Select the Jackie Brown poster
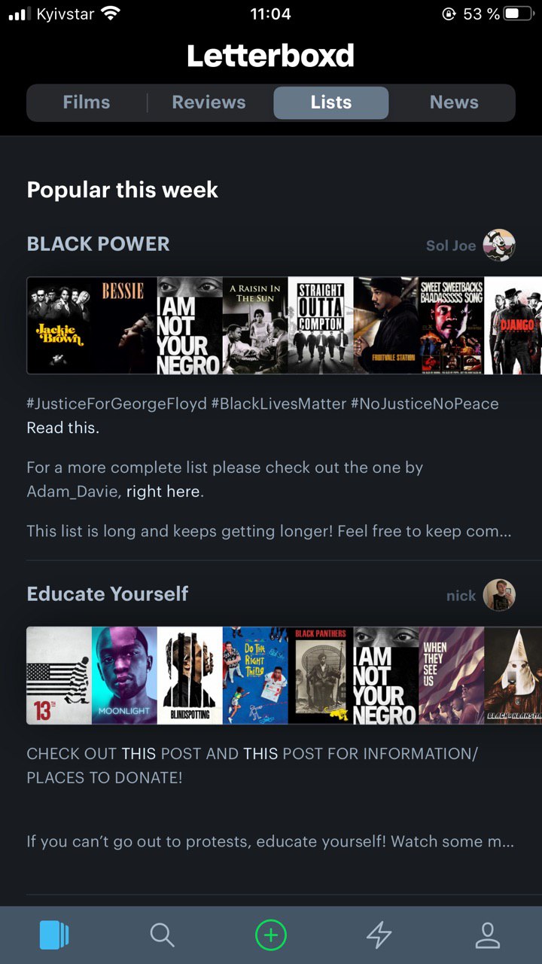Image resolution: width=542 pixels, height=964 pixels. tap(59, 325)
